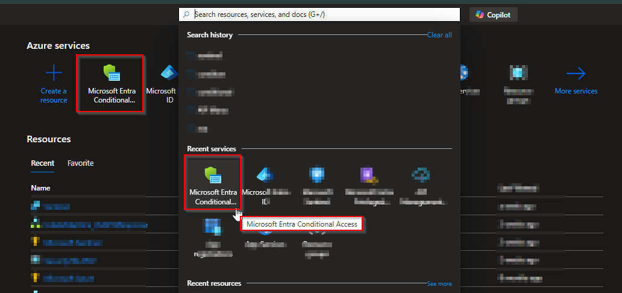This screenshot has width=622, height=293.
Task: Open Microsoft Entra Conditional Access under Azure services
Action: pyautogui.click(x=111, y=83)
